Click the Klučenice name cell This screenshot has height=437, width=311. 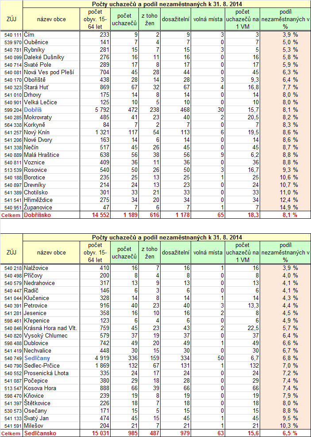(51, 298)
